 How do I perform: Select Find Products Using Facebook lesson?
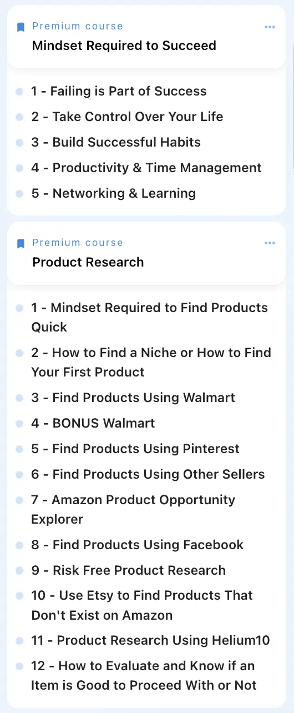tap(138, 545)
